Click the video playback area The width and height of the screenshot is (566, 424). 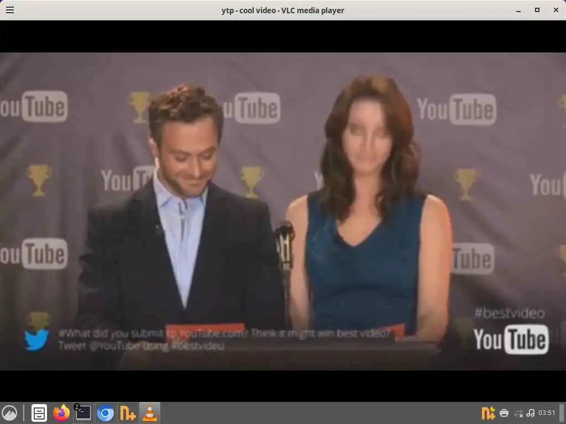tap(283, 211)
